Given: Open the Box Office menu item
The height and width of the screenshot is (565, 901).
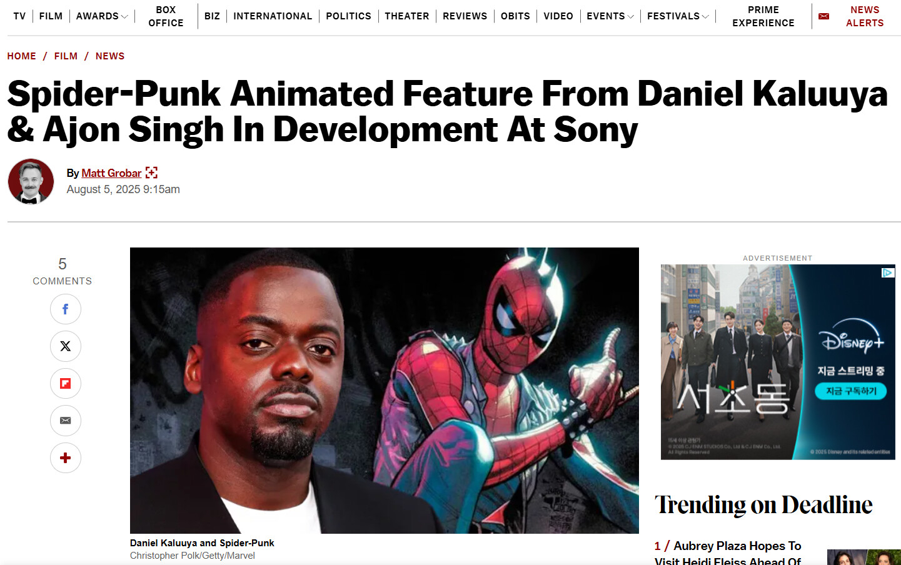Looking at the screenshot, I should (x=166, y=16).
